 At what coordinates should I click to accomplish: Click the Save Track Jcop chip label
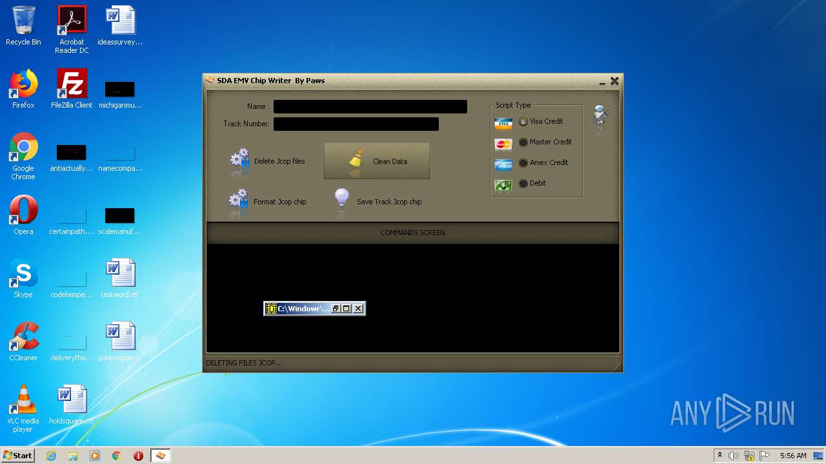[x=389, y=202]
